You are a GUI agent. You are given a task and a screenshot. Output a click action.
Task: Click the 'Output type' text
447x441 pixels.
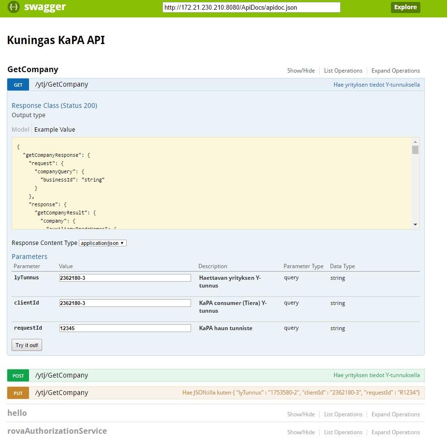tap(28, 115)
